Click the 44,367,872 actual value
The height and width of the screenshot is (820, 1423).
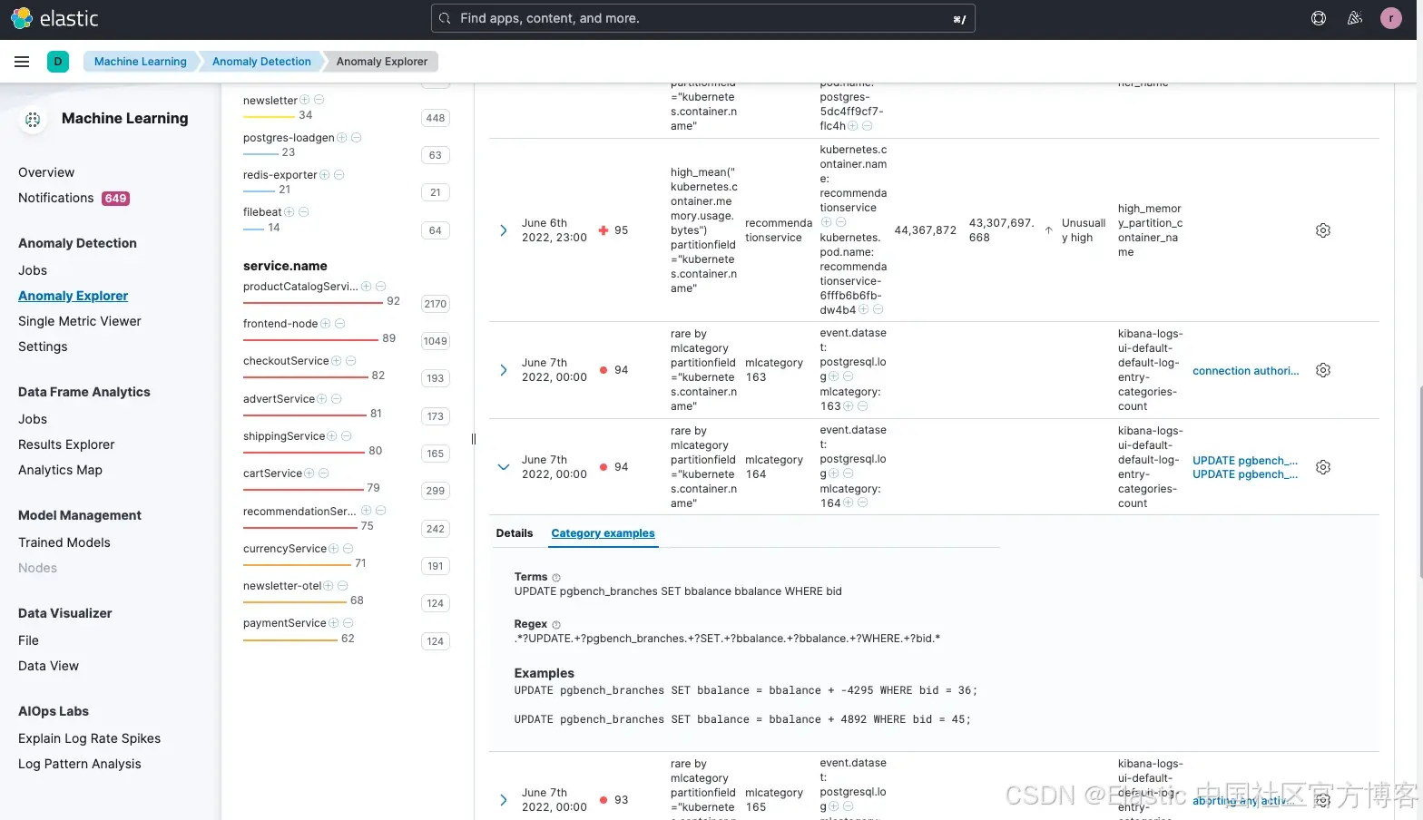926,230
